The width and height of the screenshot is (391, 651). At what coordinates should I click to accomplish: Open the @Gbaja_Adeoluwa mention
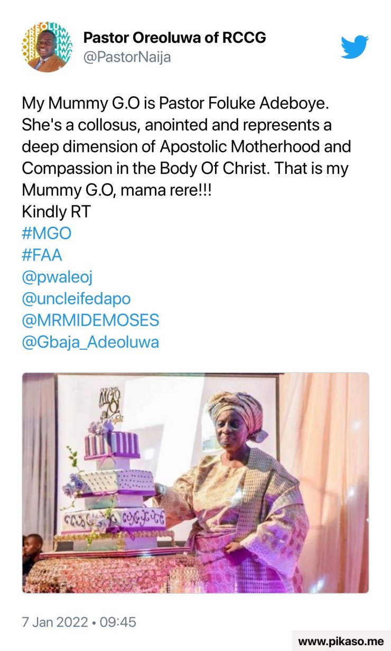90,342
